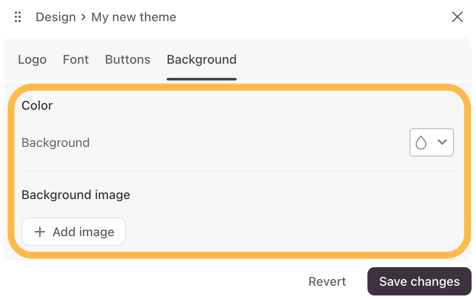Click the underline beneath the Background tab
Image resolution: width=476 pixels, height=299 pixels.
tap(202, 79)
